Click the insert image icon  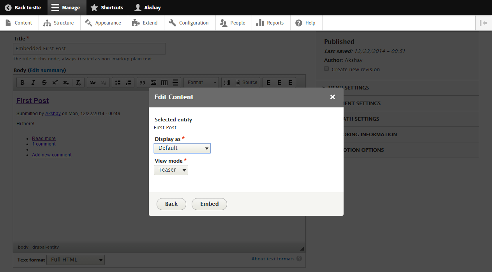(x=153, y=82)
